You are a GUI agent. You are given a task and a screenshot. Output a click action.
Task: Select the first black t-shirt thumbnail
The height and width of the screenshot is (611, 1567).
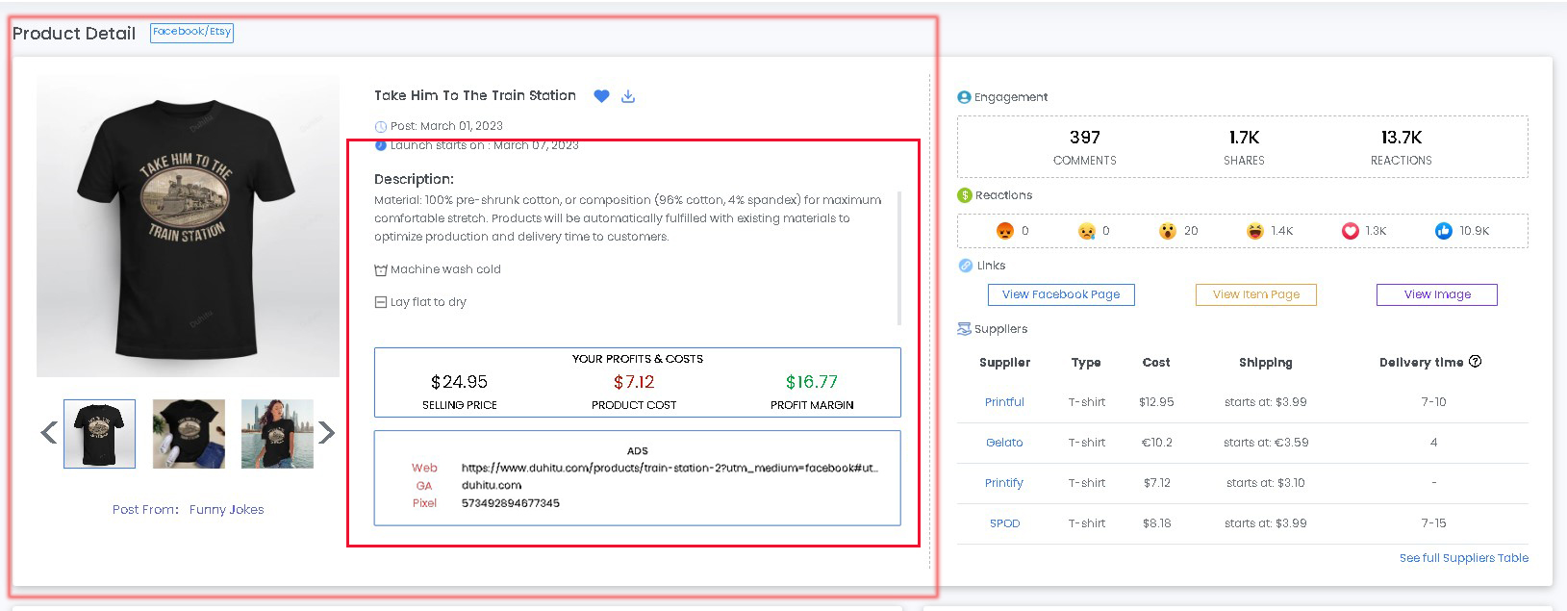tap(100, 434)
